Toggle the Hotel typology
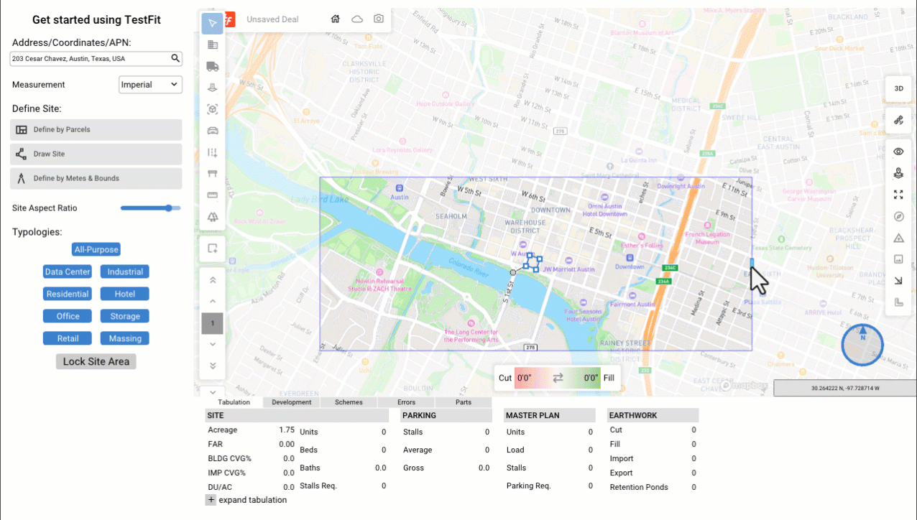This screenshot has height=520, width=917. [x=125, y=294]
